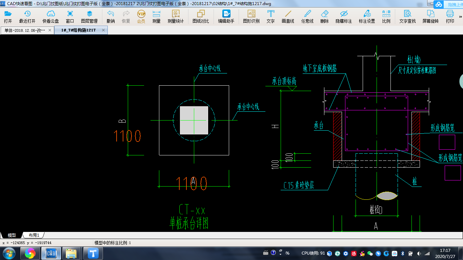Viewport: 463px width, 260px height.
Task: Click 屏幕旋转 screen rotate
Action: click(430, 16)
